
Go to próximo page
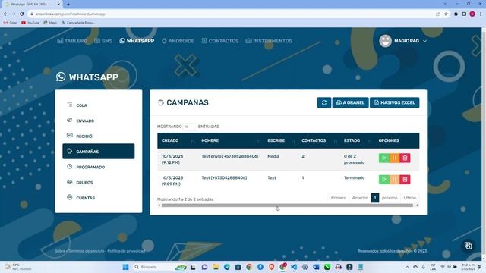390,198
